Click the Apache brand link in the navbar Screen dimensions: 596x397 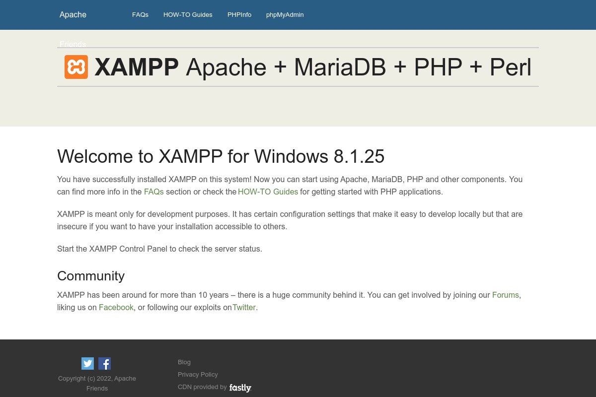[73, 15]
